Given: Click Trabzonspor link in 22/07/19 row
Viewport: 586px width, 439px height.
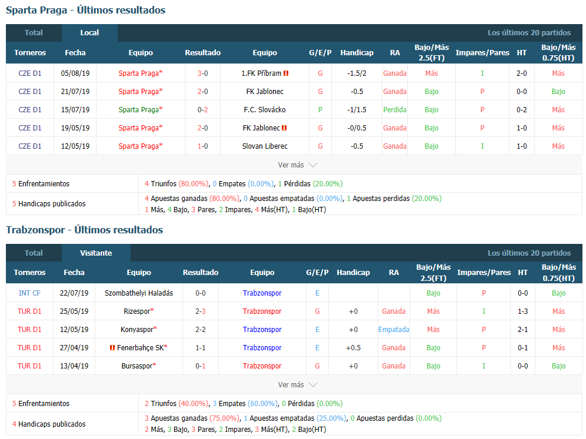Looking at the screenshot, I should point(262,293).
